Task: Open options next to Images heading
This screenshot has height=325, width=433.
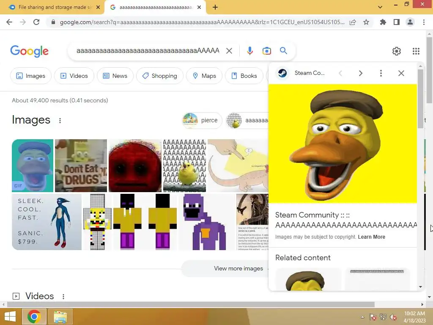Action: [x=60, y=121]
